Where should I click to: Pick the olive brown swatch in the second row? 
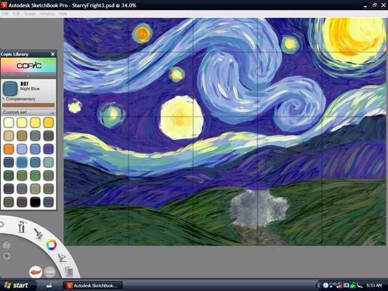click(22, 136)
